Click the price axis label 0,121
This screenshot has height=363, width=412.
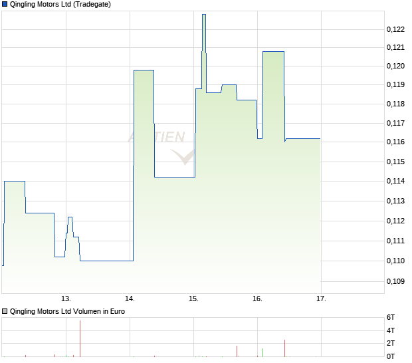(x=395, y=48)
